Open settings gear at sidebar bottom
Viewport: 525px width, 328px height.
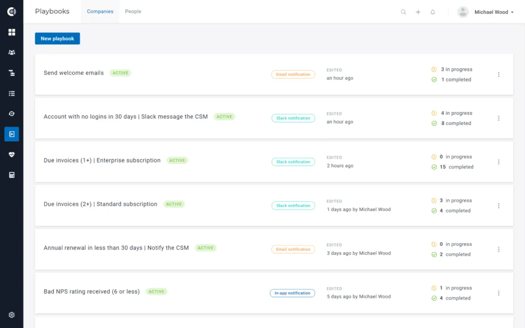click(x=12, y=315)
